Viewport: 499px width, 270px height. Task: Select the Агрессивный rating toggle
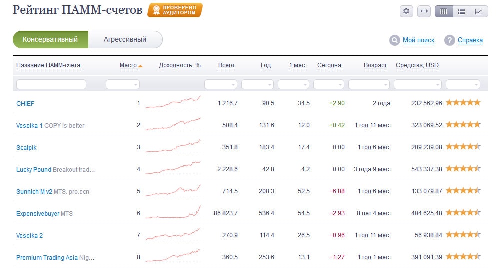point(125,39)
